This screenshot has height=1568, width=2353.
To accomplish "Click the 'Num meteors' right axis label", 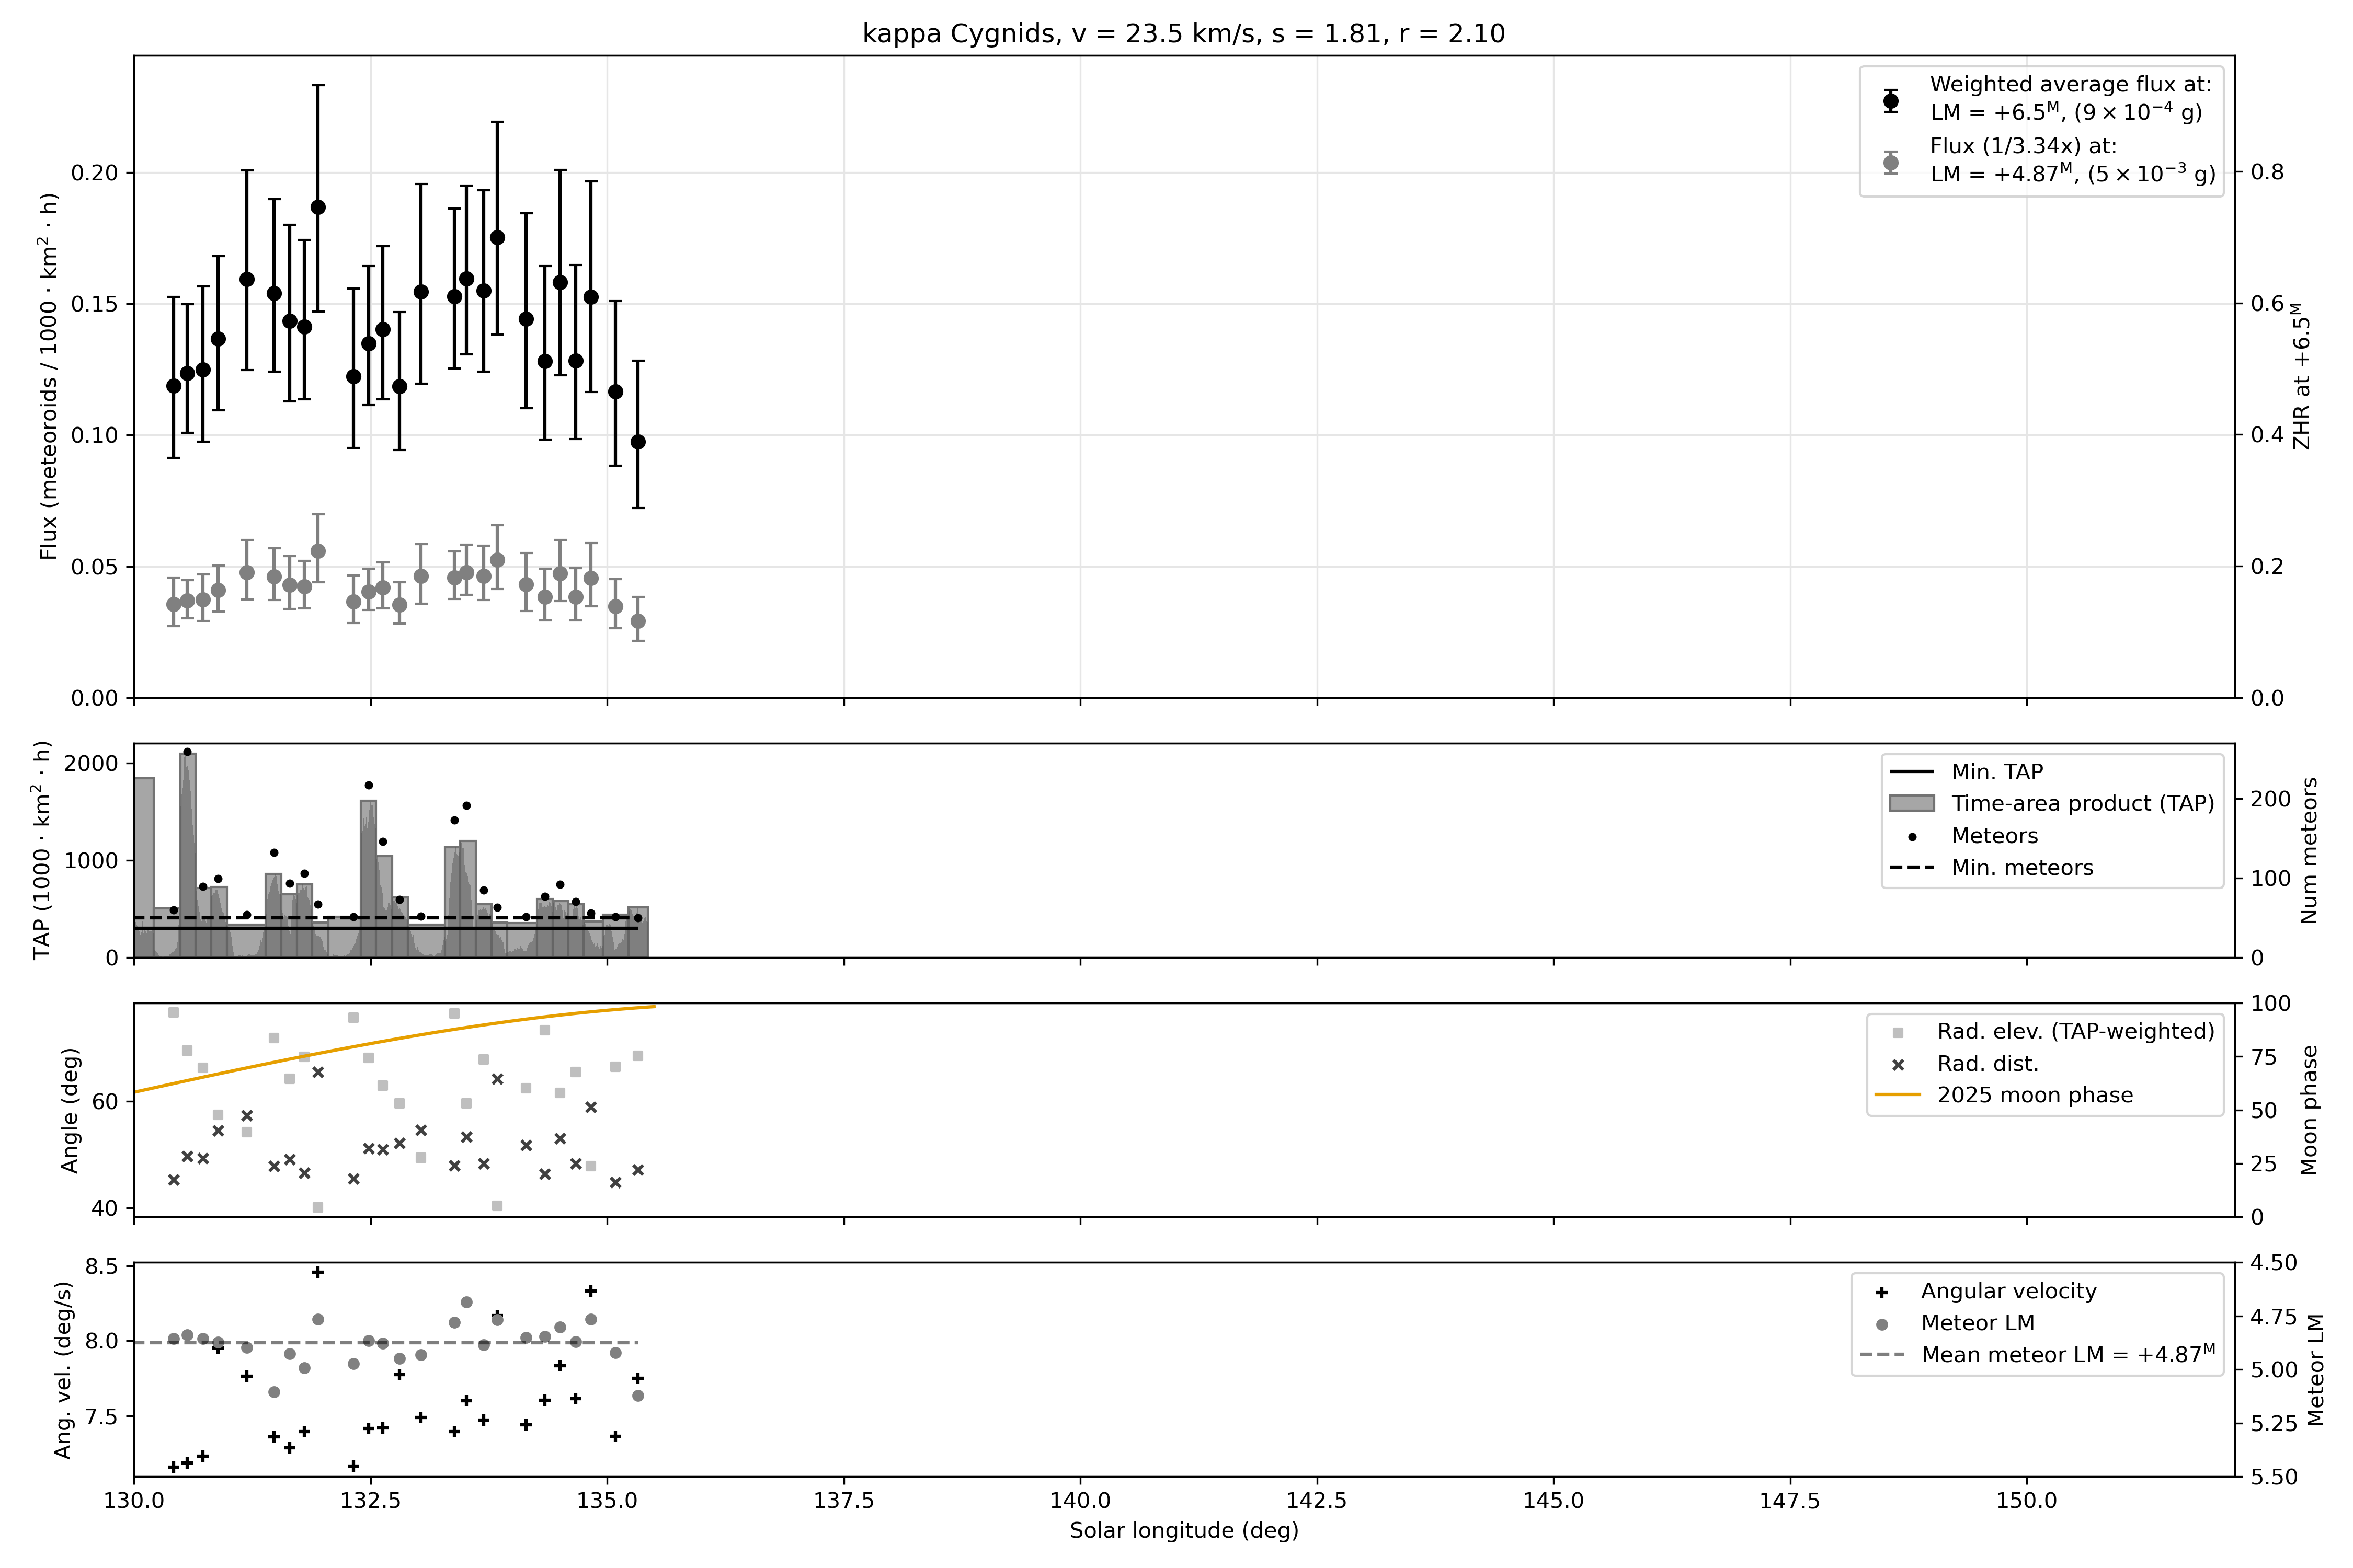I will (2309, 850).
